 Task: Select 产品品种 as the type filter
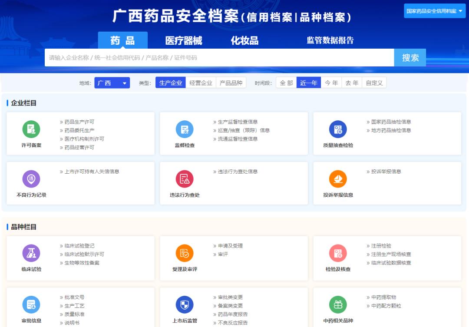tap(231, 83)
